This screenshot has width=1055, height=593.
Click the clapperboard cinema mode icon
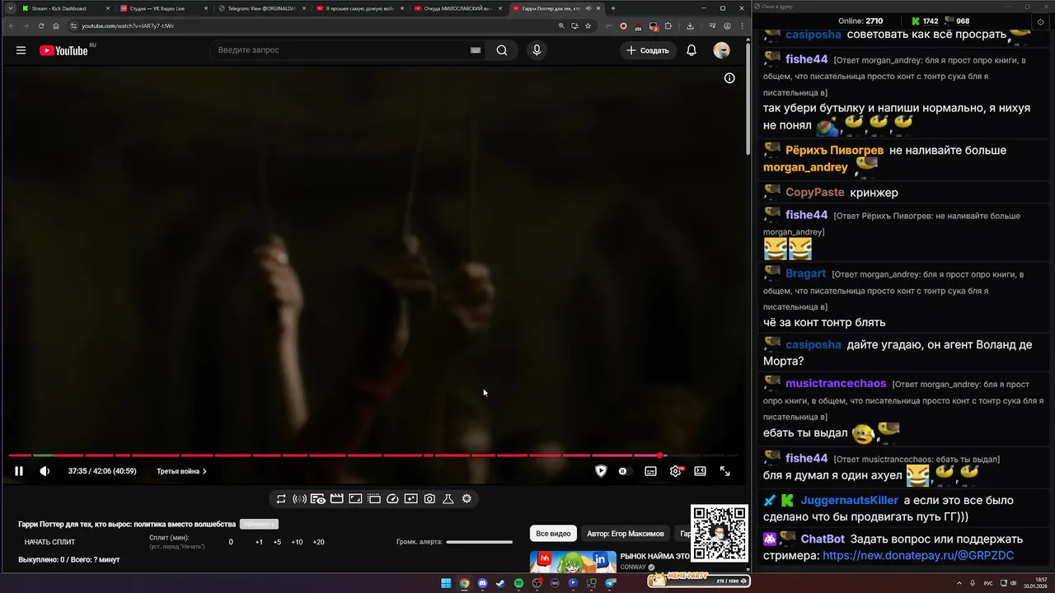click(336, 499)
